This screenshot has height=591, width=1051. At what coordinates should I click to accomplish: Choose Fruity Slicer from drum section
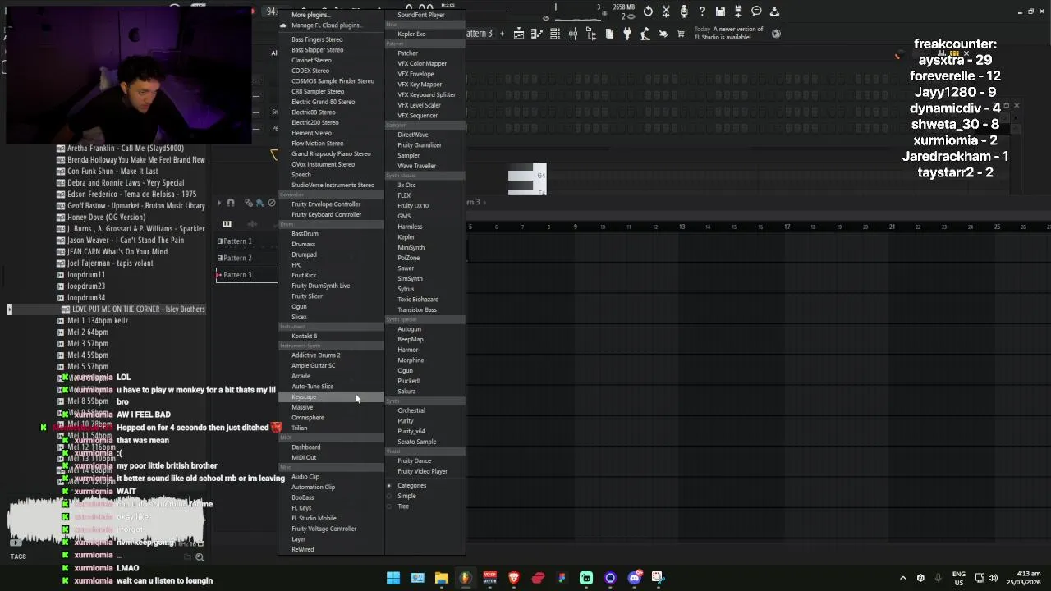pos(307,296)
